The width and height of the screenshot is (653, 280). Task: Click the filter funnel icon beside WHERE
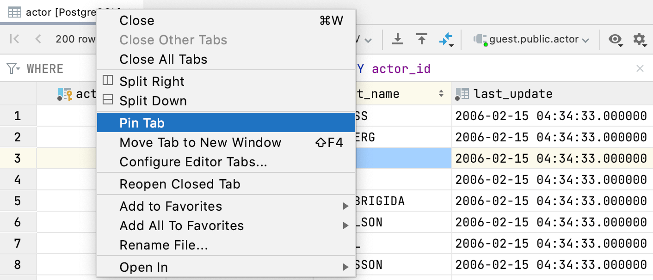pyautogui.click(x=13, y=69)
